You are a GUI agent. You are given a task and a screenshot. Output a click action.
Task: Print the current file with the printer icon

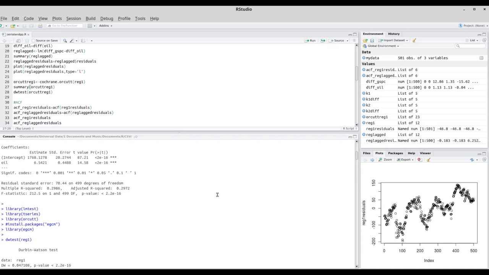pyautogui.click(x=40, y=26)
